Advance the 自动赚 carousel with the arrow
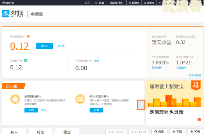 [x=141, y=105]
